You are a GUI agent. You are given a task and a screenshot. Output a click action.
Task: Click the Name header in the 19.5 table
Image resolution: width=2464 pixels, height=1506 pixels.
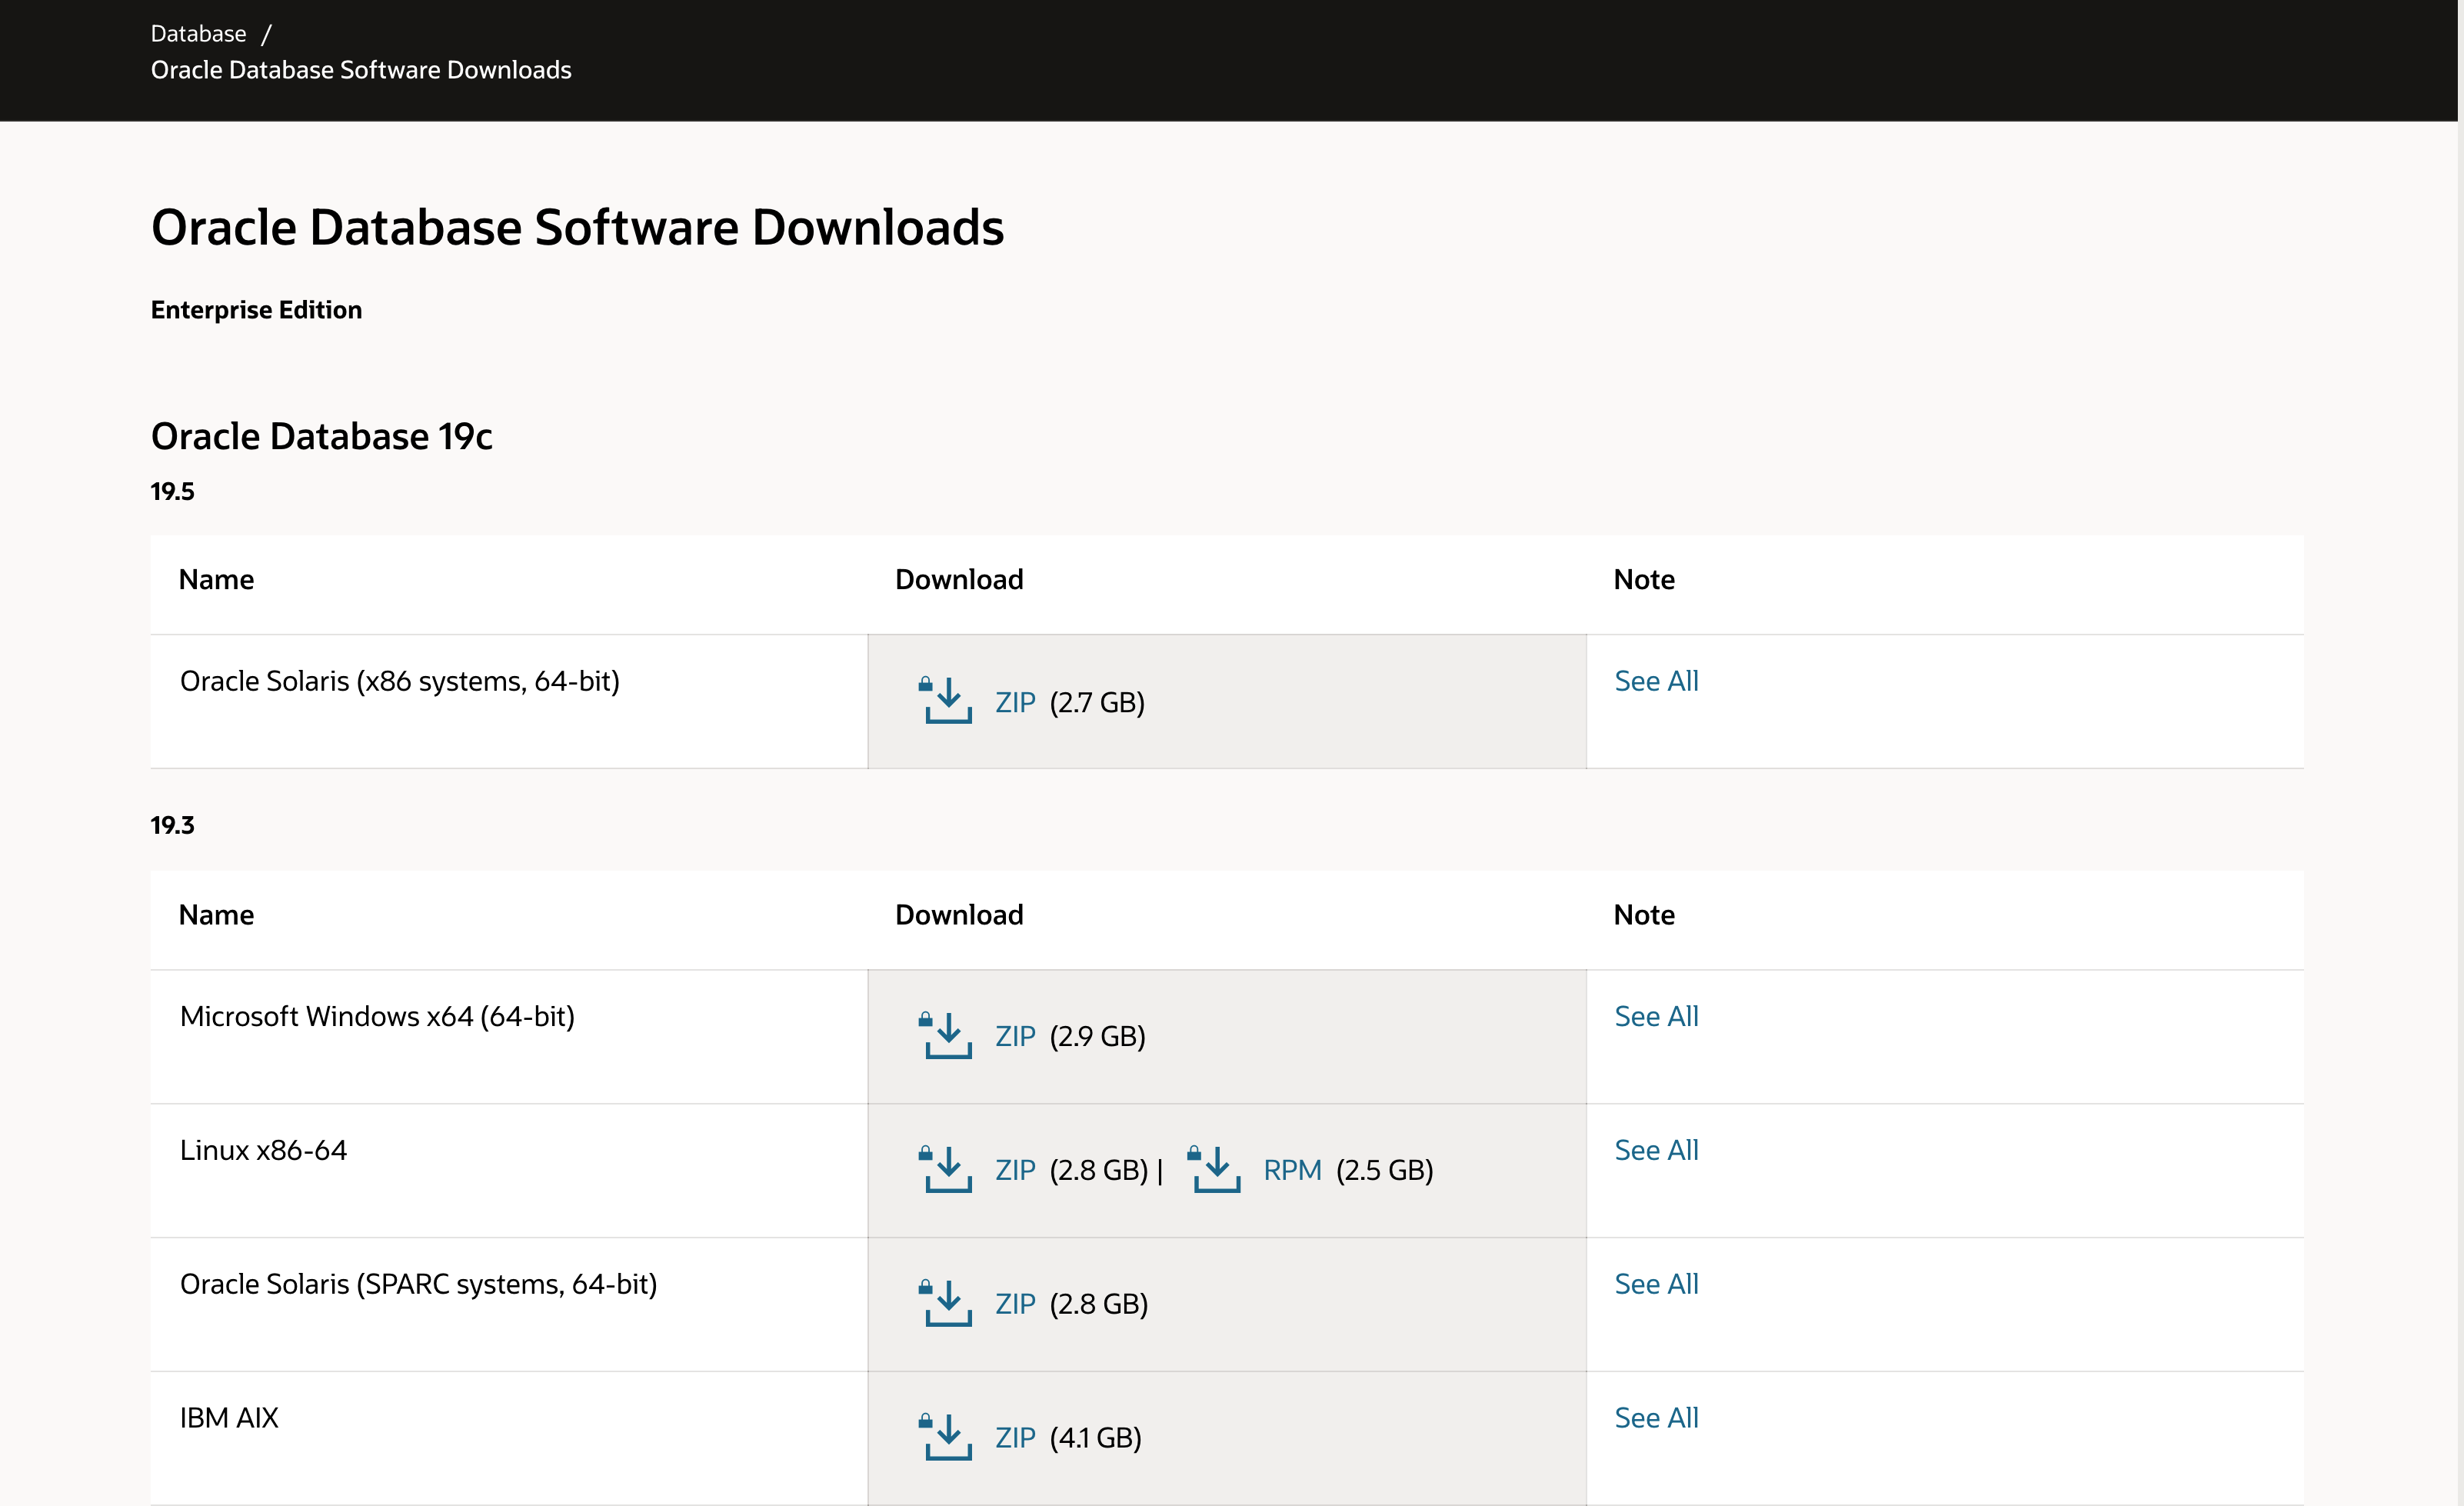pos(216,580)
